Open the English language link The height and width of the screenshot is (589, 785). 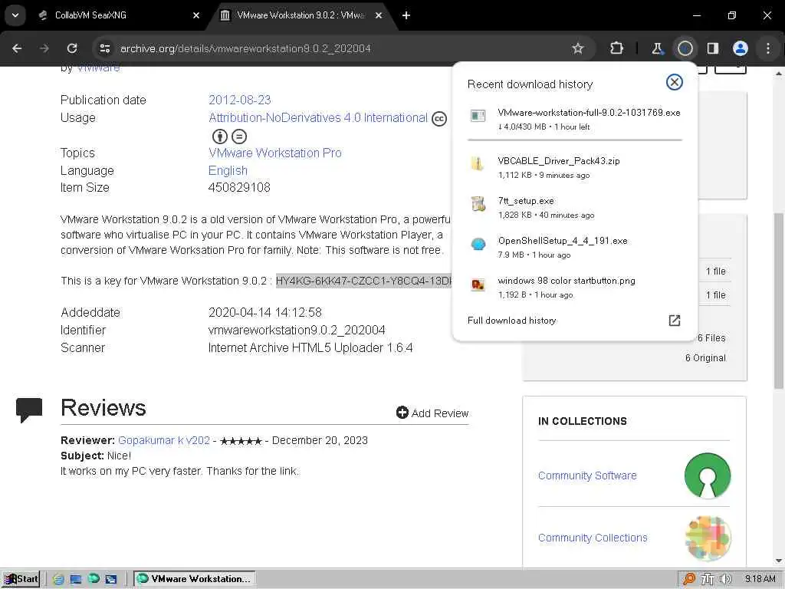[228, 170]
